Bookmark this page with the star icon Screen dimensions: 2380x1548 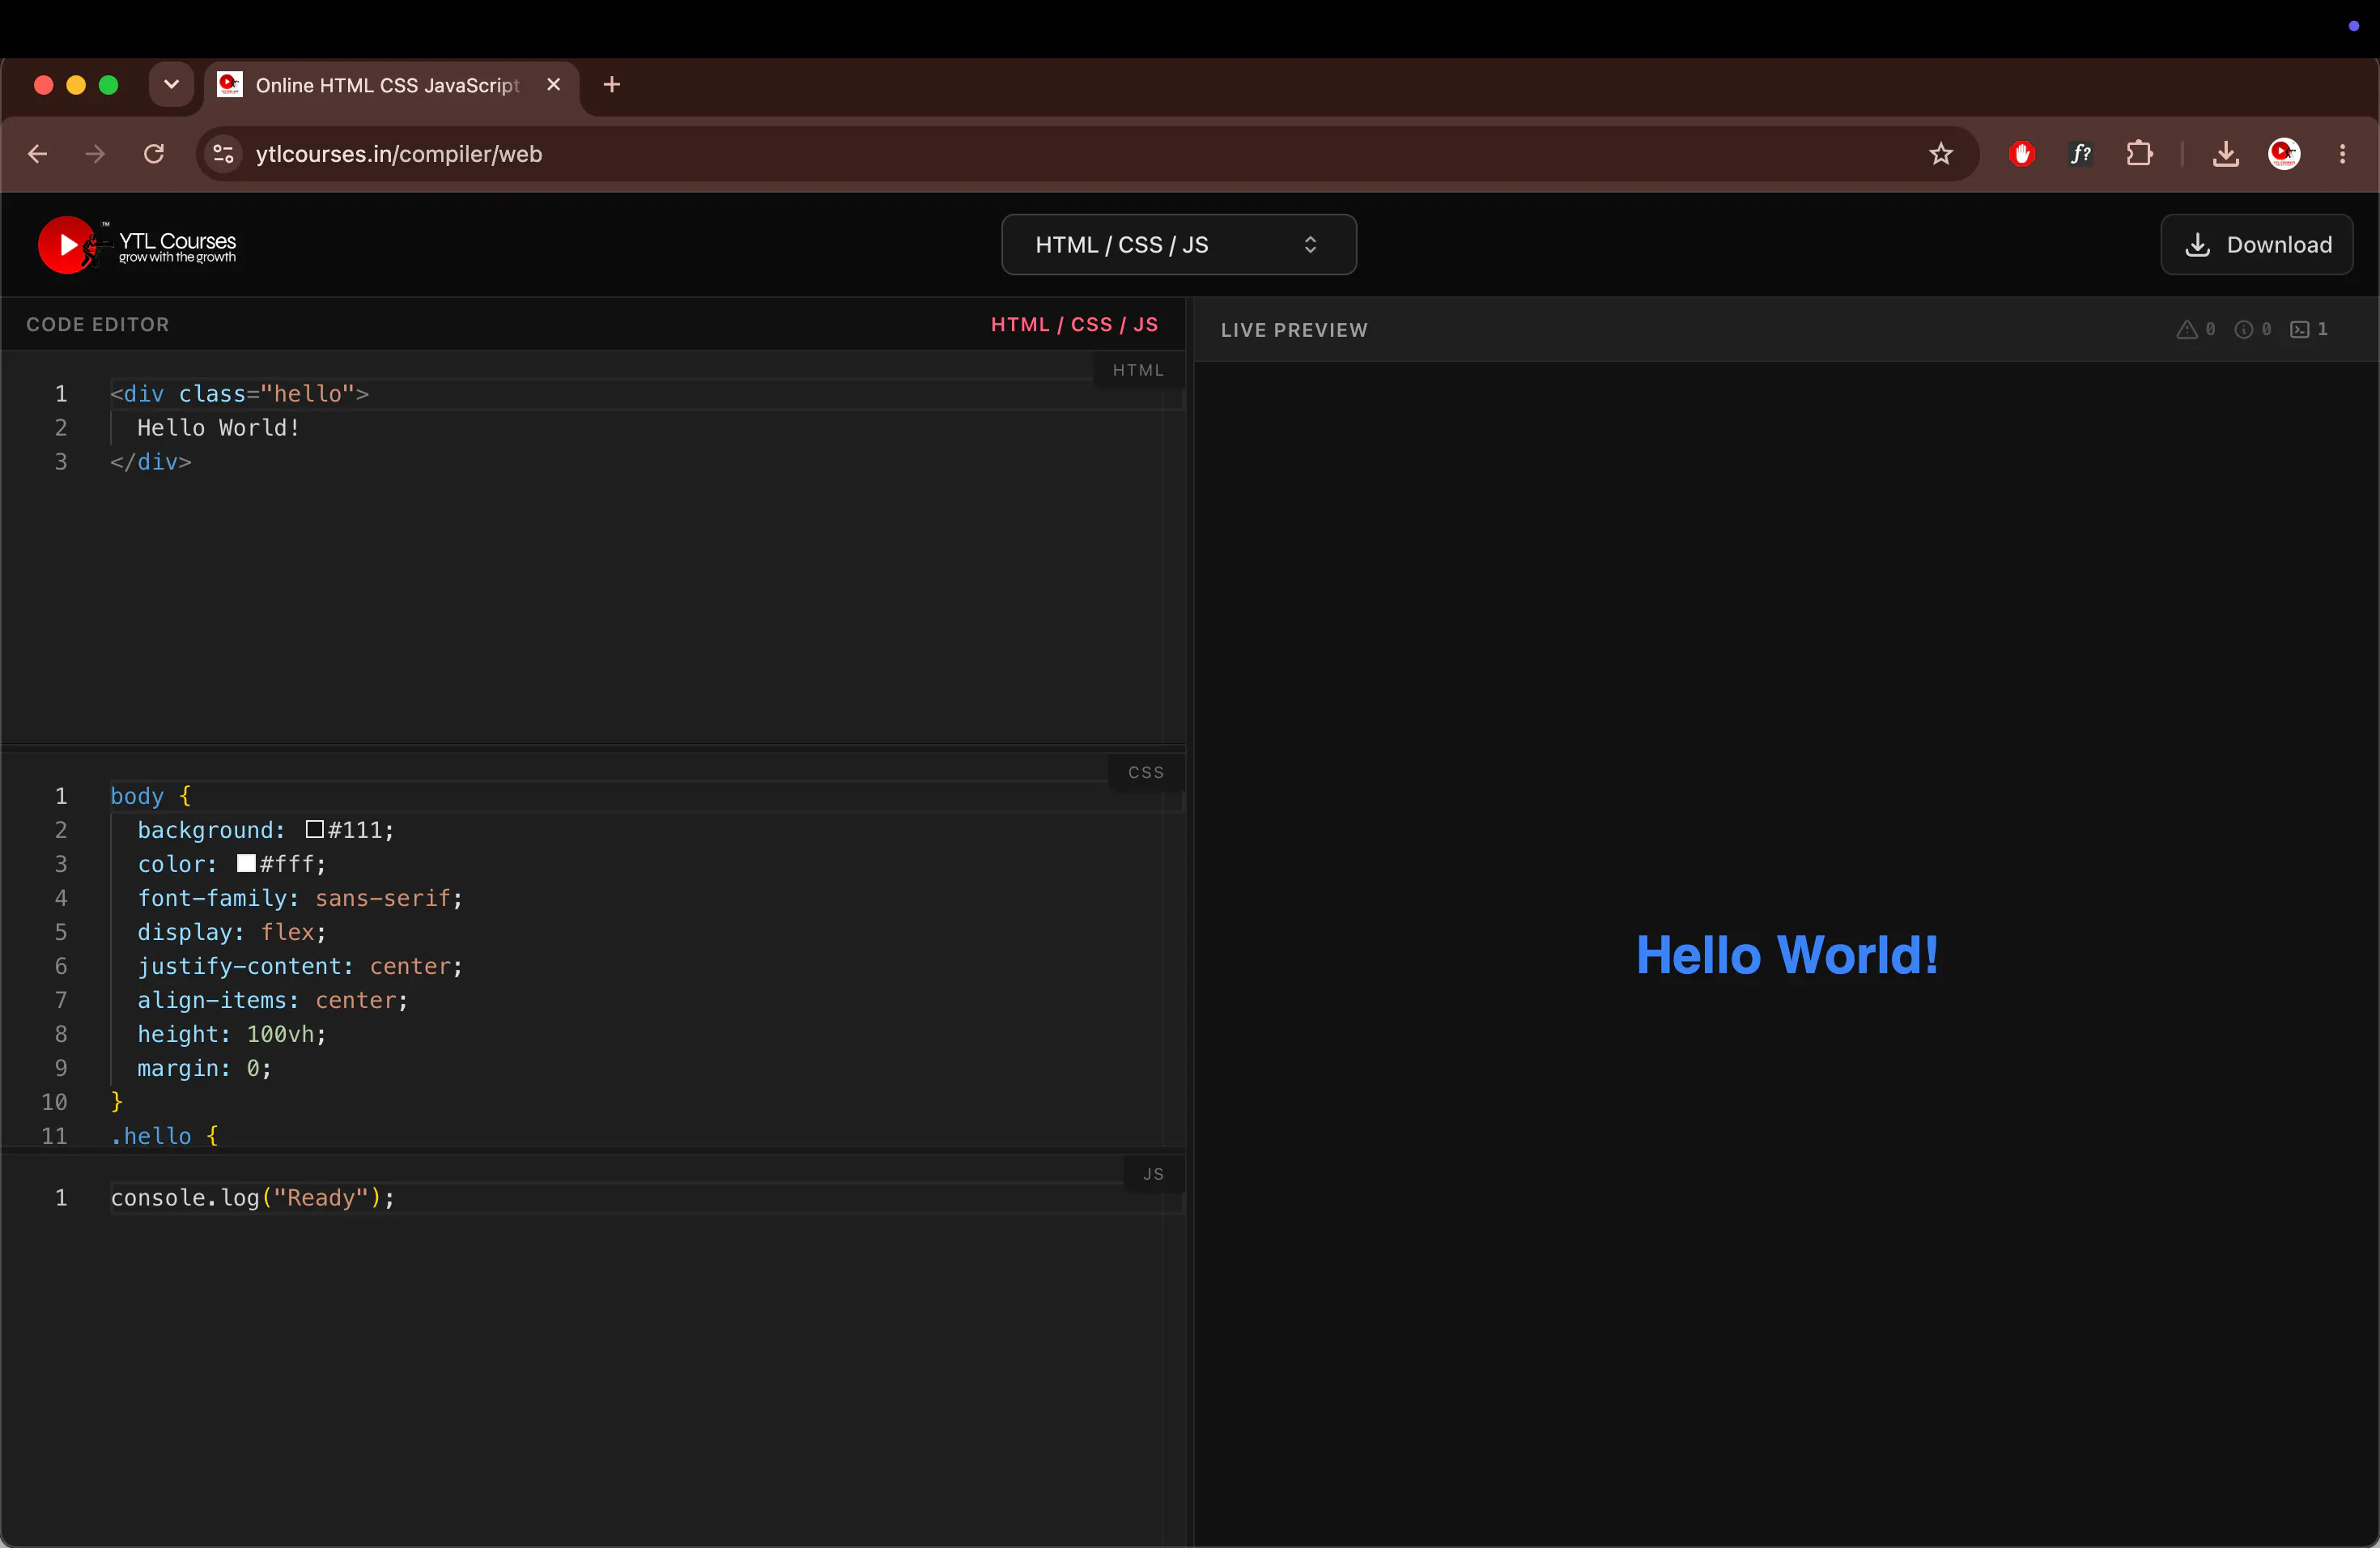(1940, 154)
